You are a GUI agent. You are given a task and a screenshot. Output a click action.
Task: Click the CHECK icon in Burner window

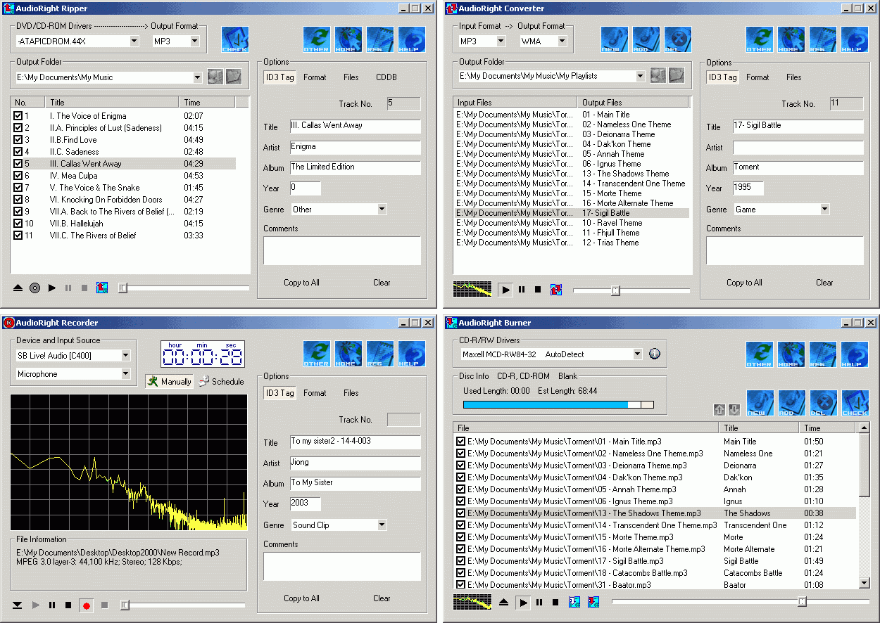click(x=855, y=404)
